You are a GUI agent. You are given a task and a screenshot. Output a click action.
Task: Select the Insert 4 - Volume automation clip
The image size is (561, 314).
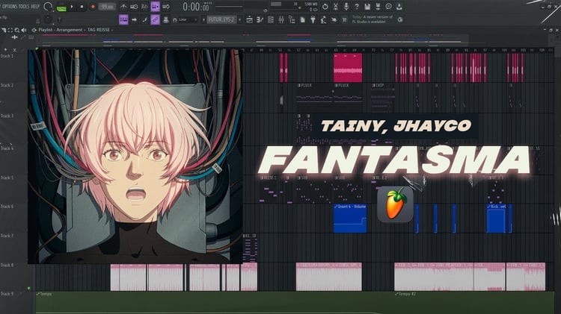point(350,219)
